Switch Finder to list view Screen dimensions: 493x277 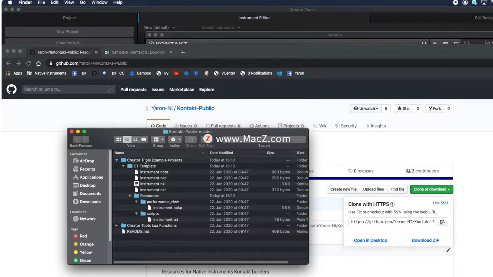pos(127,139)
